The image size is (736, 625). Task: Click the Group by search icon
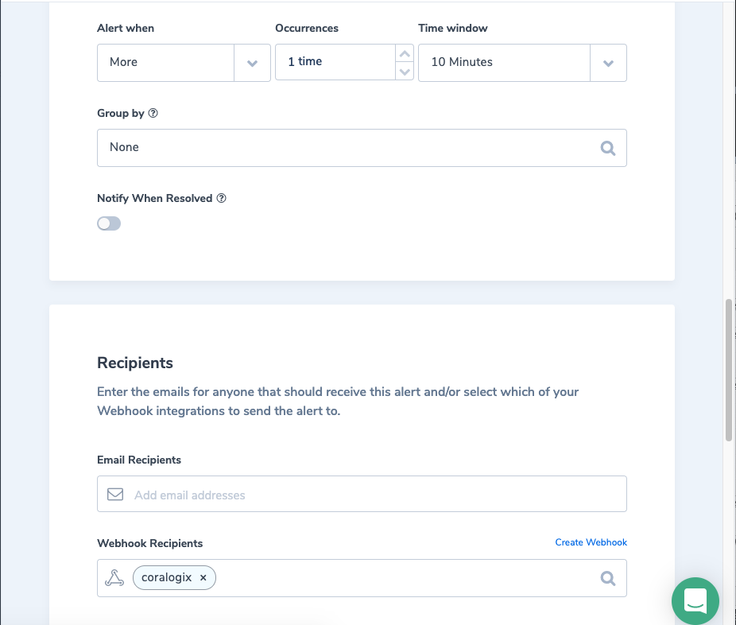coord(608,148)
